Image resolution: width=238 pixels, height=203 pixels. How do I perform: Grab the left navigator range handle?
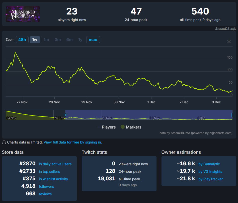[65, 115]
